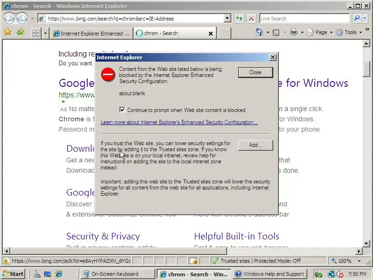Stop loading with the red X icon

click(x=251, y=18)
